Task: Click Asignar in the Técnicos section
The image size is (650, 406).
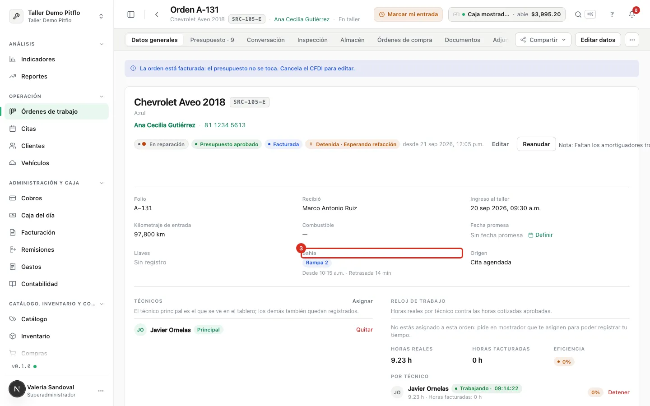Action: click(362, 301)
